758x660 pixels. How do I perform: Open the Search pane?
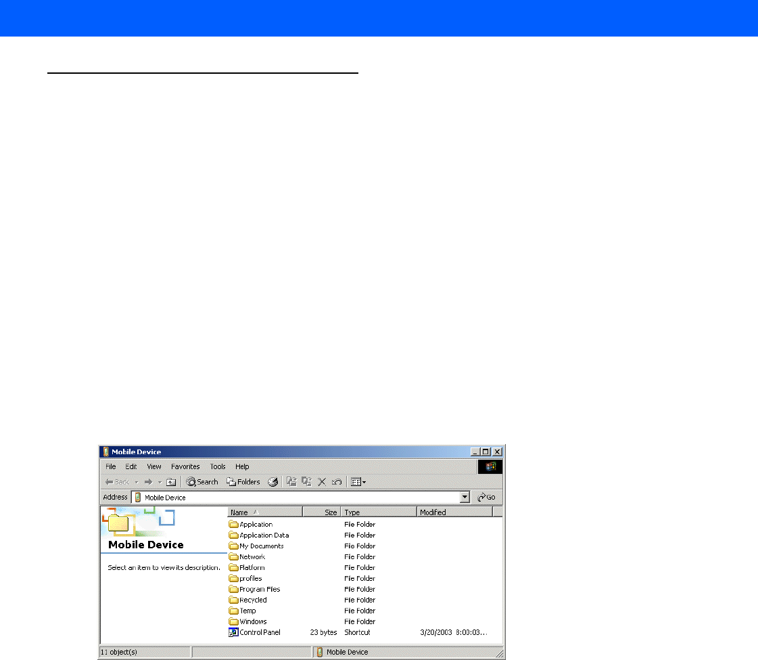(202, 482)
